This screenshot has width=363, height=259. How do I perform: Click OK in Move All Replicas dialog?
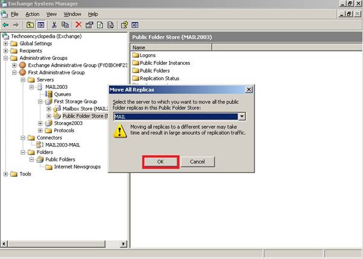point(160,162)
